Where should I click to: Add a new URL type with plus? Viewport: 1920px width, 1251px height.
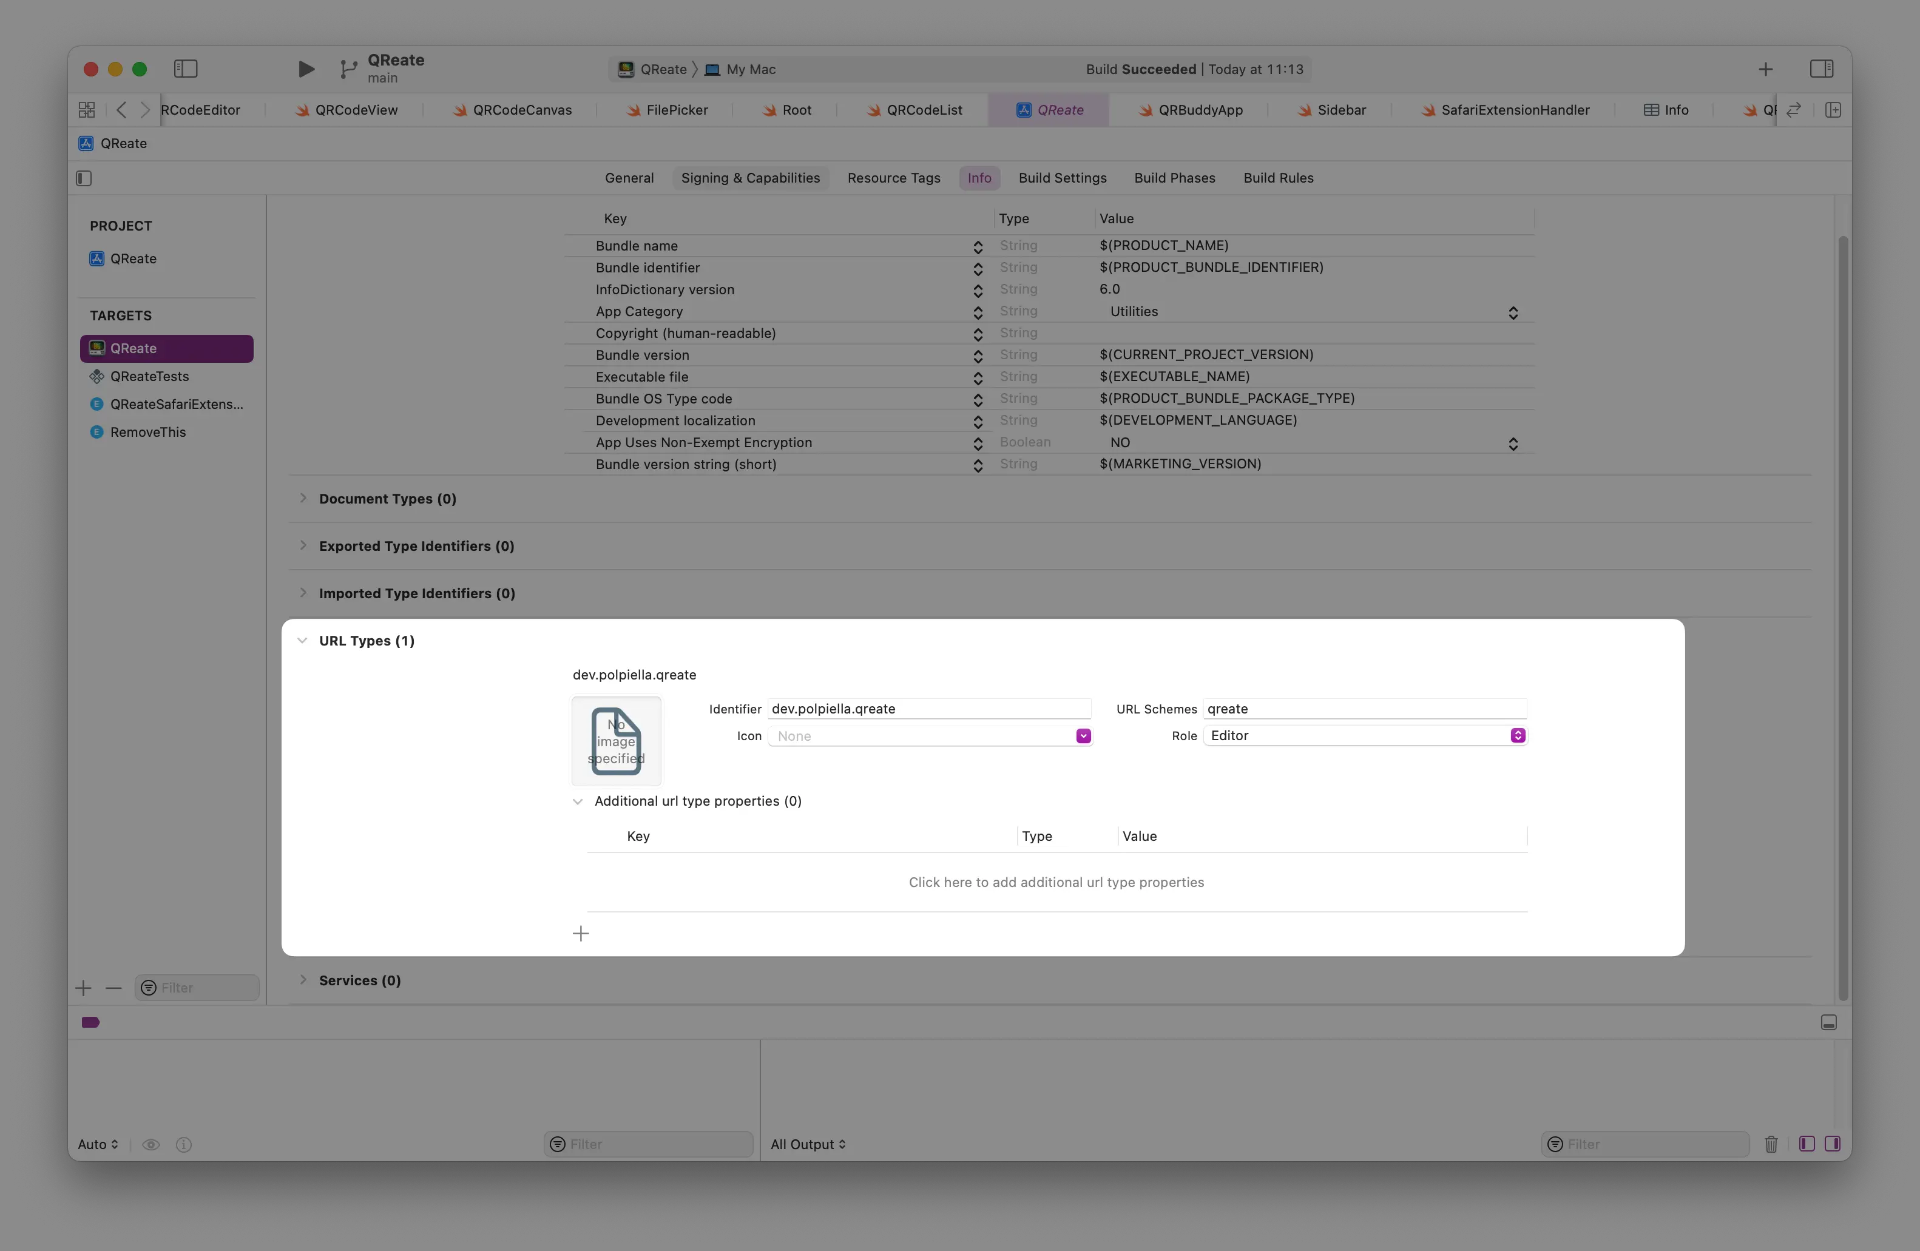tap(581, 934)
